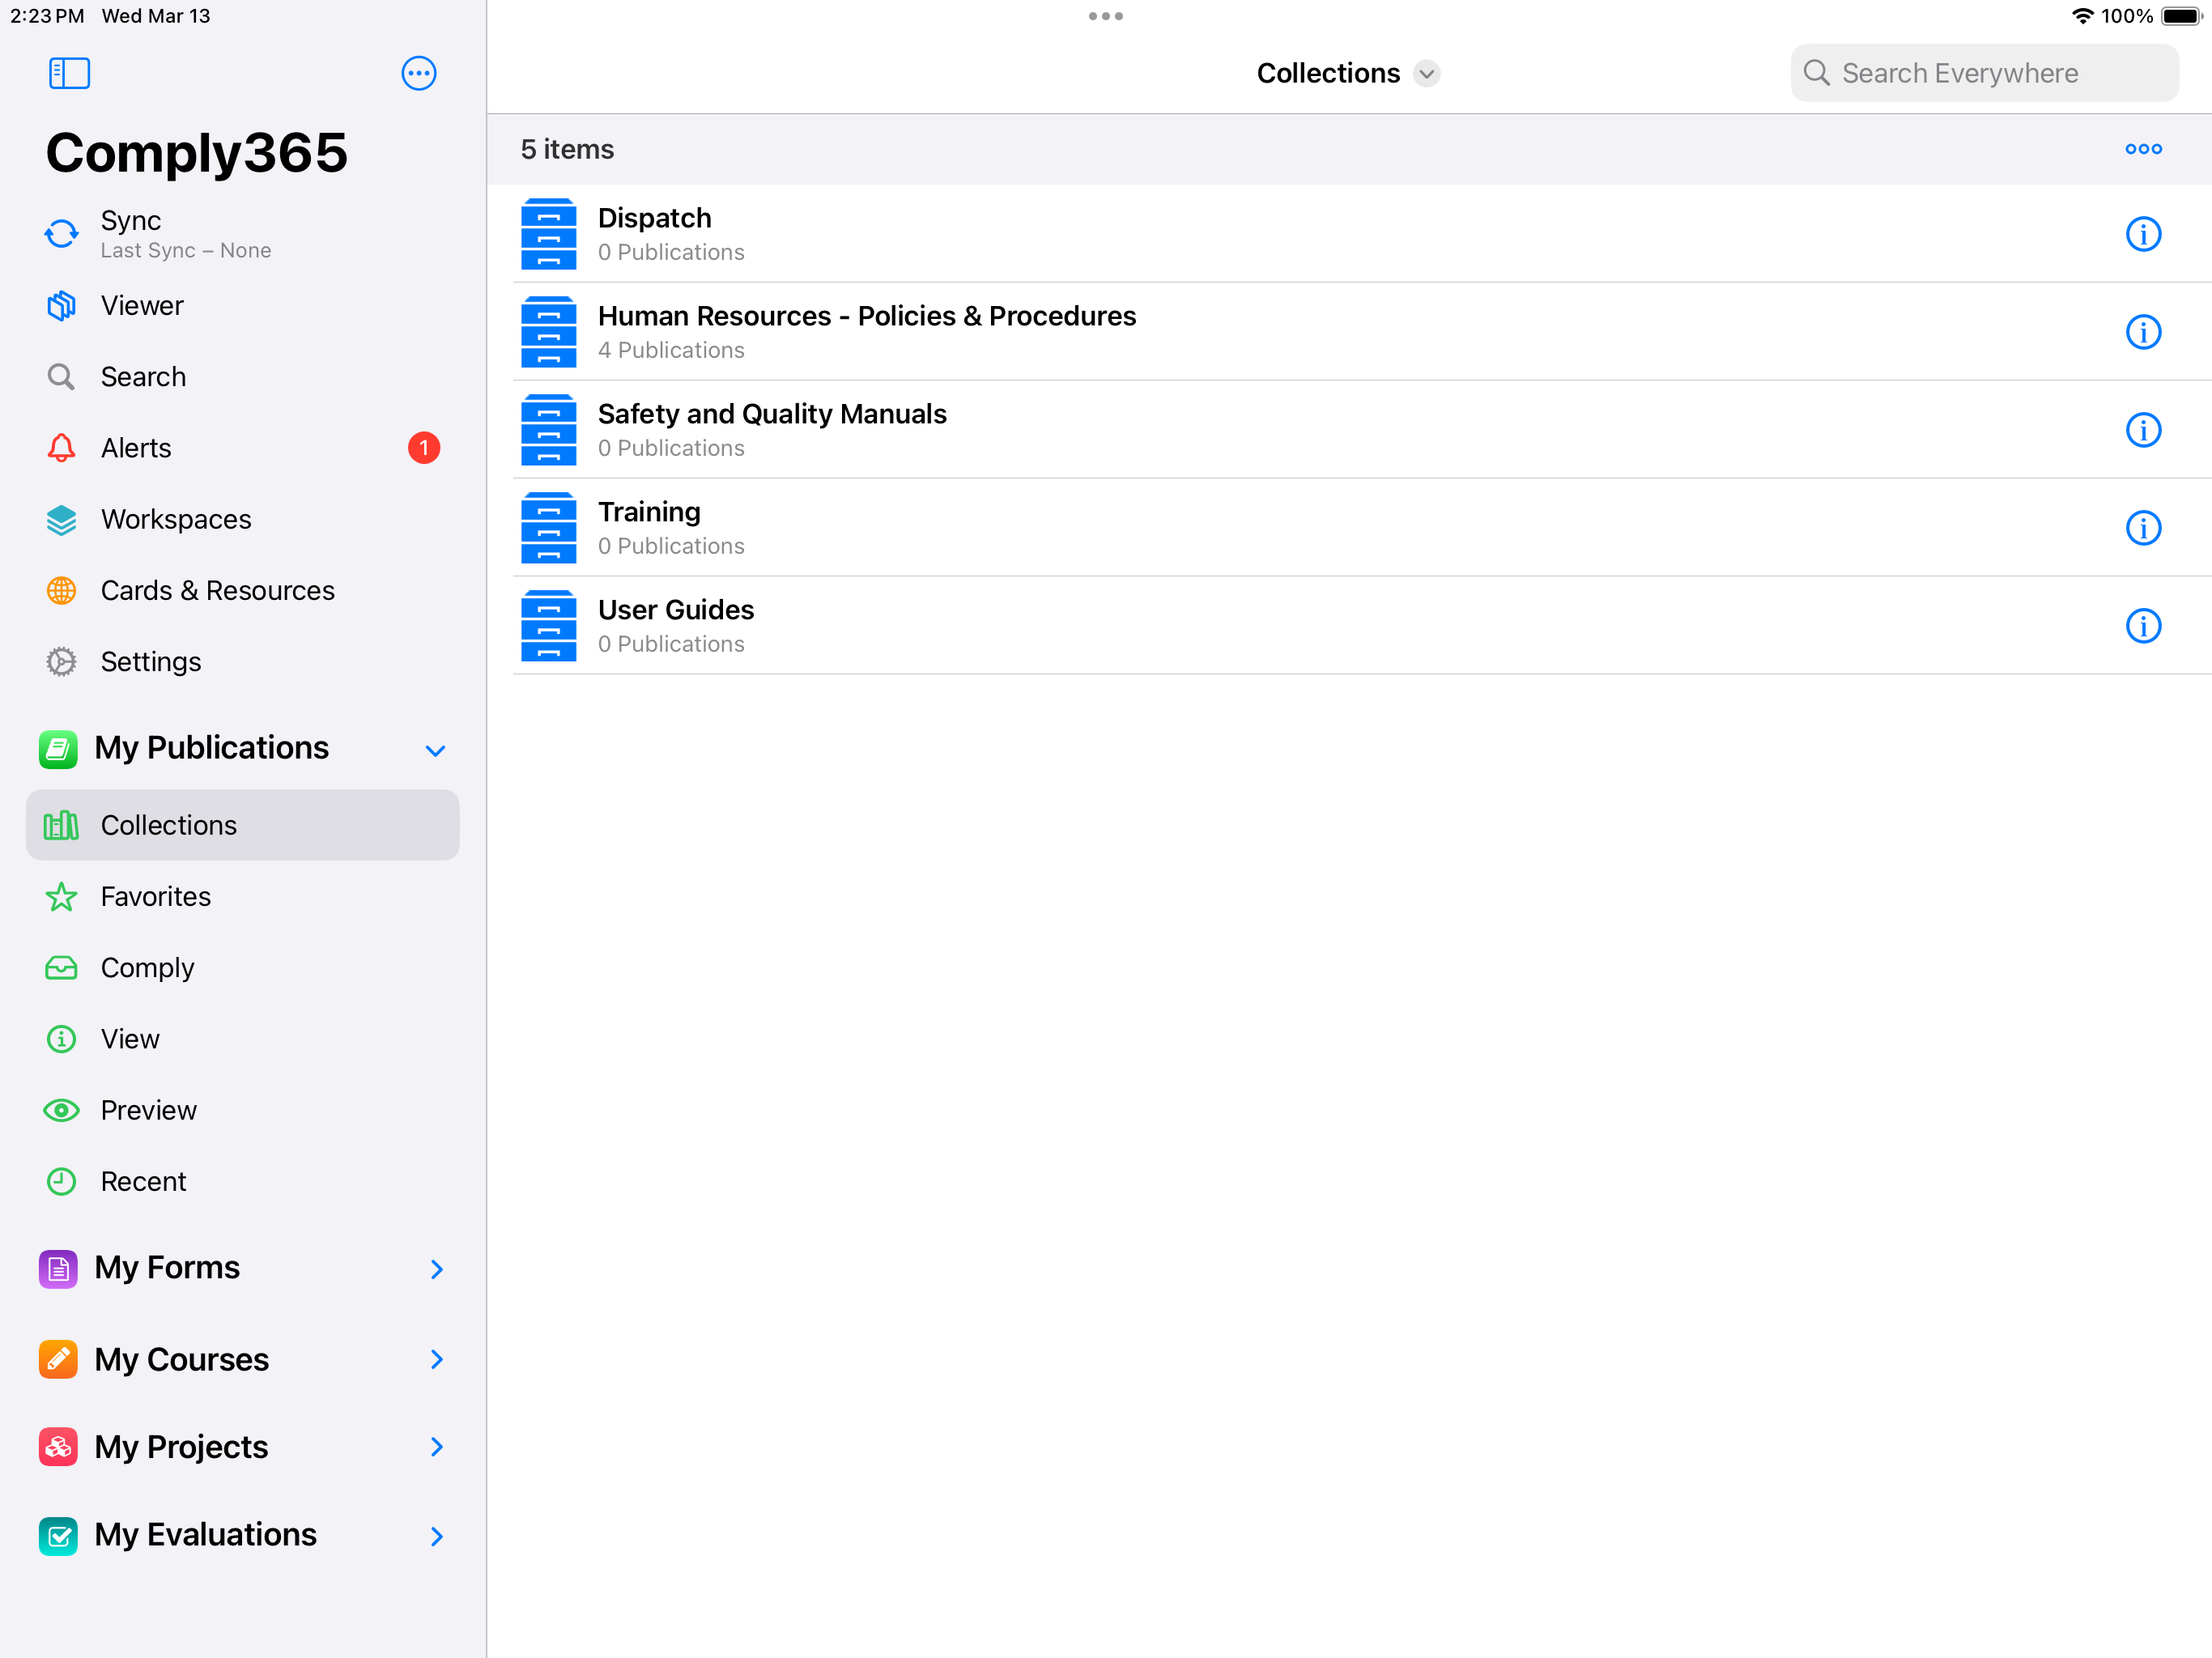The image size is (2212, 1658).
Task: Open Workspaces layers icon
Action: click(61, 519)
